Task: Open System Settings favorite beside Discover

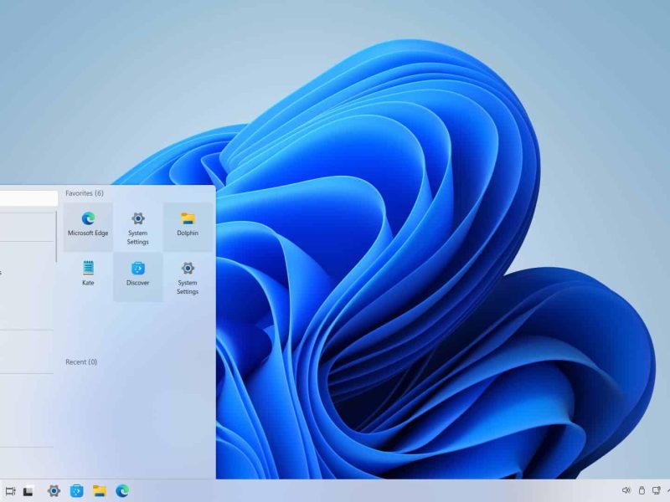Action: click(188, 277)
